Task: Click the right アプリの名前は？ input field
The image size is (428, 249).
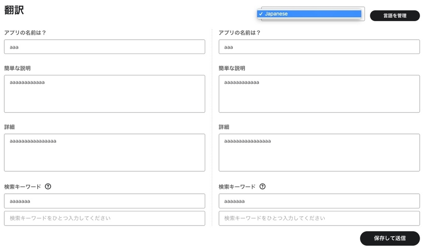Action: pos(318,46)
